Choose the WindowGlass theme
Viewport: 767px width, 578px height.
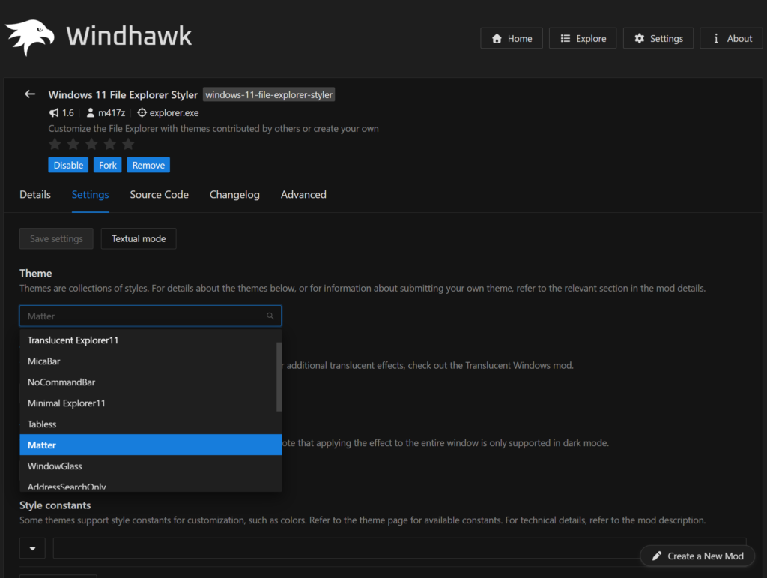coord(151,466)
